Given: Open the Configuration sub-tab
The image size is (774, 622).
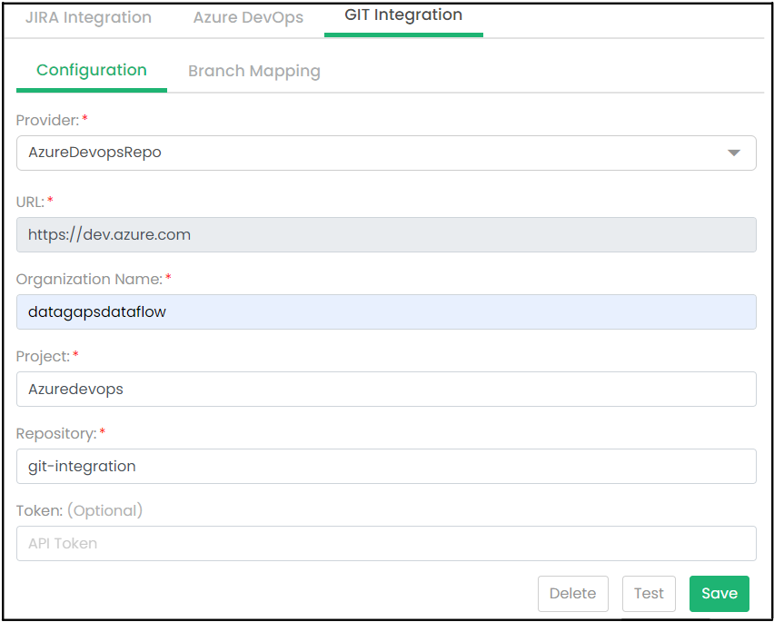Looking at the screenshot, I should (91, 71).
